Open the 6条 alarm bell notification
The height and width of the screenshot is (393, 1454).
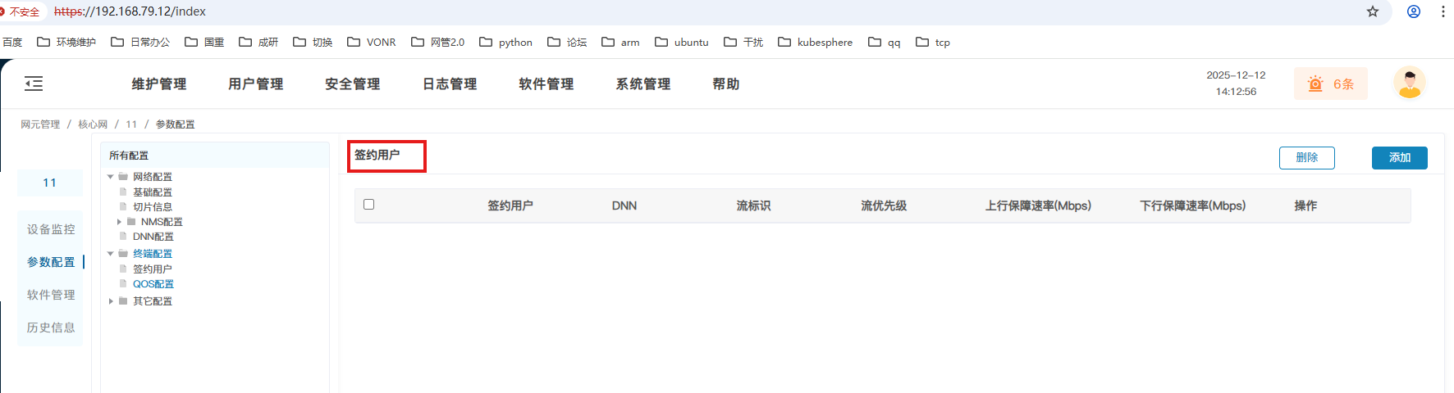1330,84
